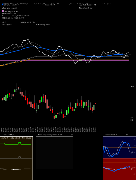This screenshot has height=180, width=136.
Task: Click the blue 20 Day legend swatch
Action: [x=3, y=5]
